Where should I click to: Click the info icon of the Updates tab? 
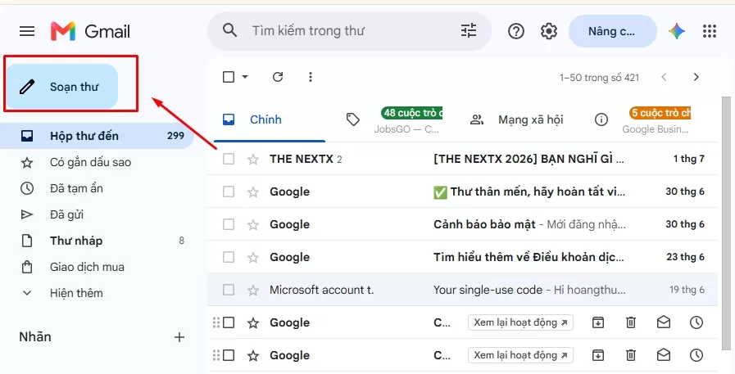click(601, 119)
